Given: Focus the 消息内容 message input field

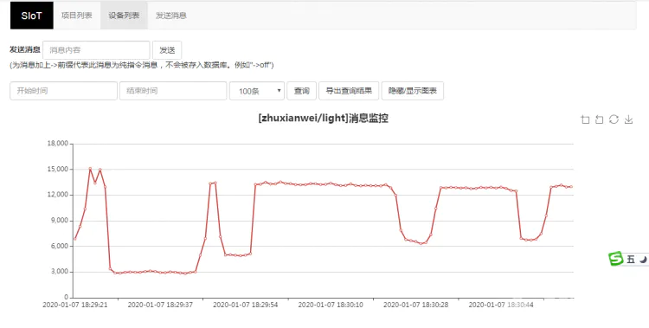Looking at the screenshot, I should pos(96,50).
